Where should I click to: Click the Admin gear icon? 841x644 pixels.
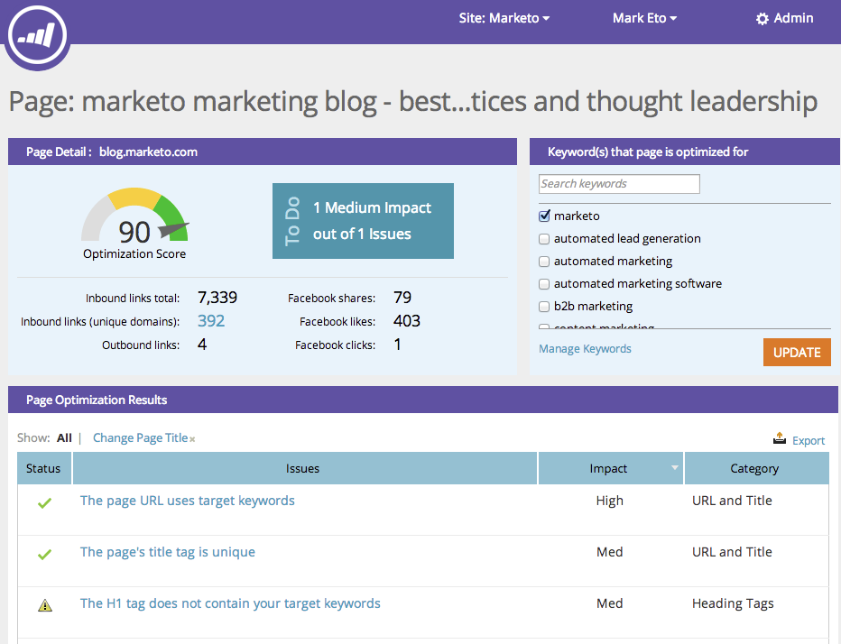(x=762, y=19)
